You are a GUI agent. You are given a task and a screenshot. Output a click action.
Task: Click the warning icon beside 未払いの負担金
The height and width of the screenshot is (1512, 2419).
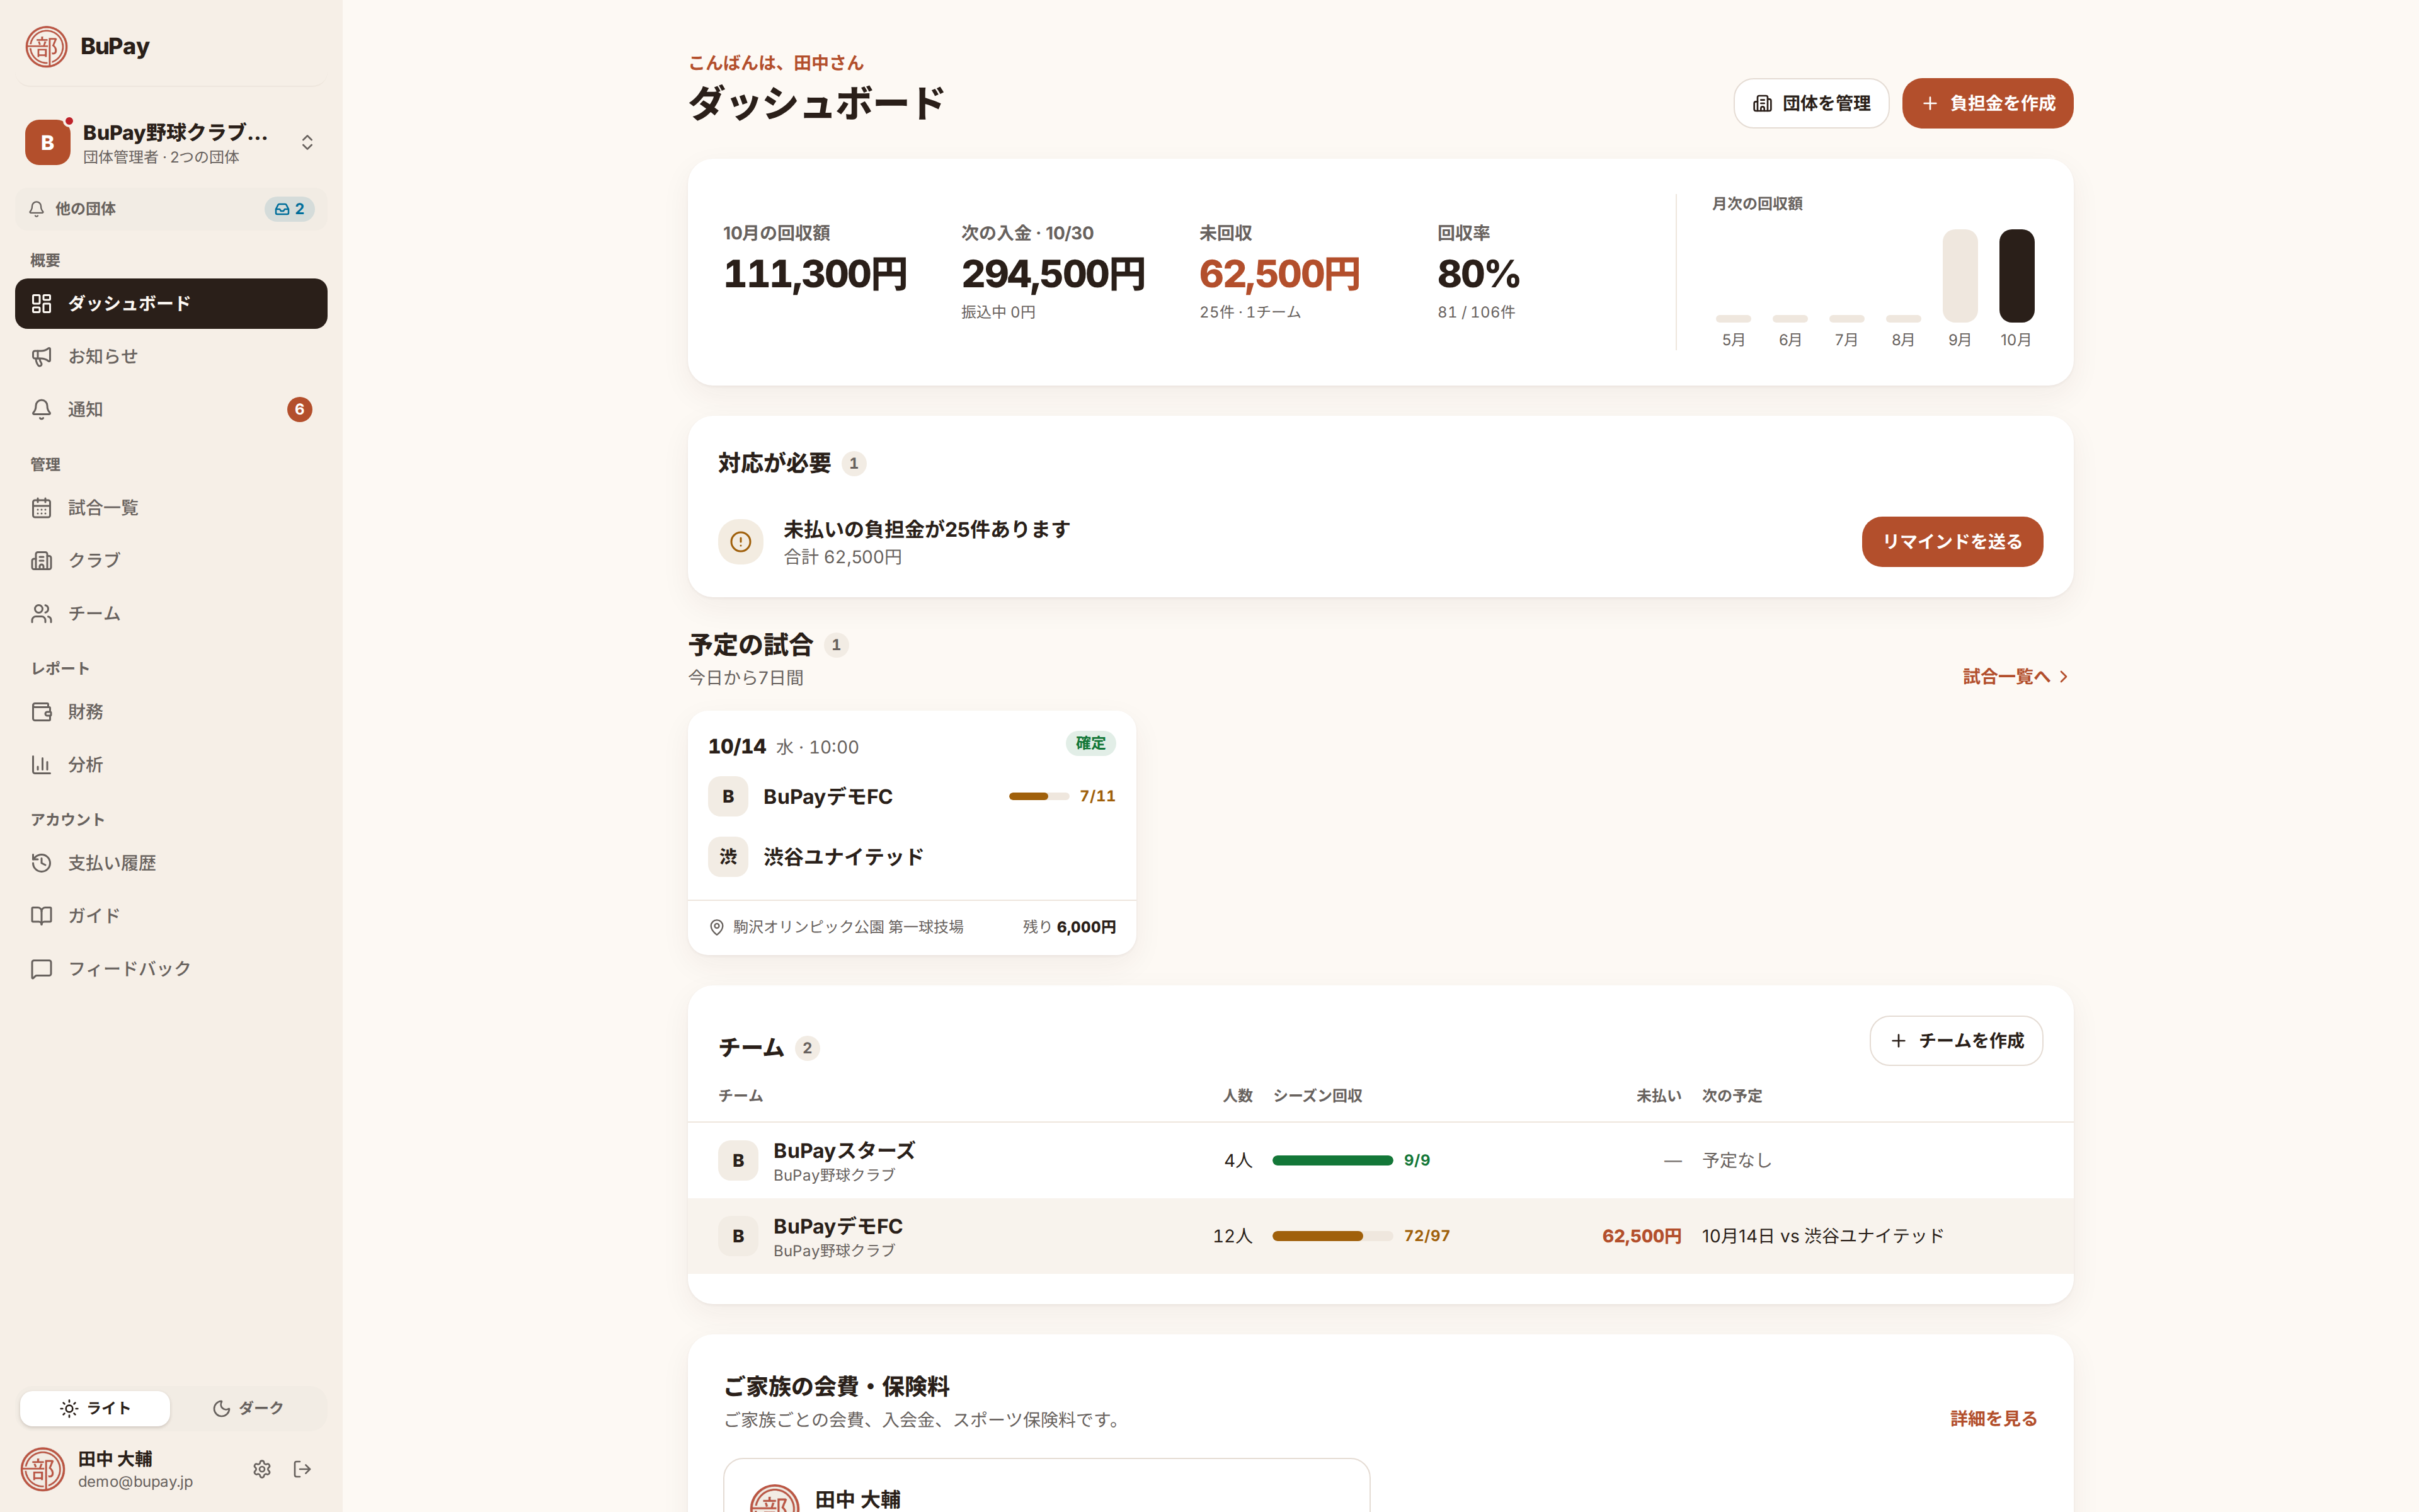[741, 541]
